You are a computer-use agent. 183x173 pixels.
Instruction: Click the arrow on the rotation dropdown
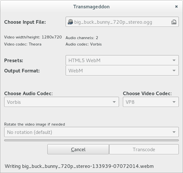(x=174, y=132)
